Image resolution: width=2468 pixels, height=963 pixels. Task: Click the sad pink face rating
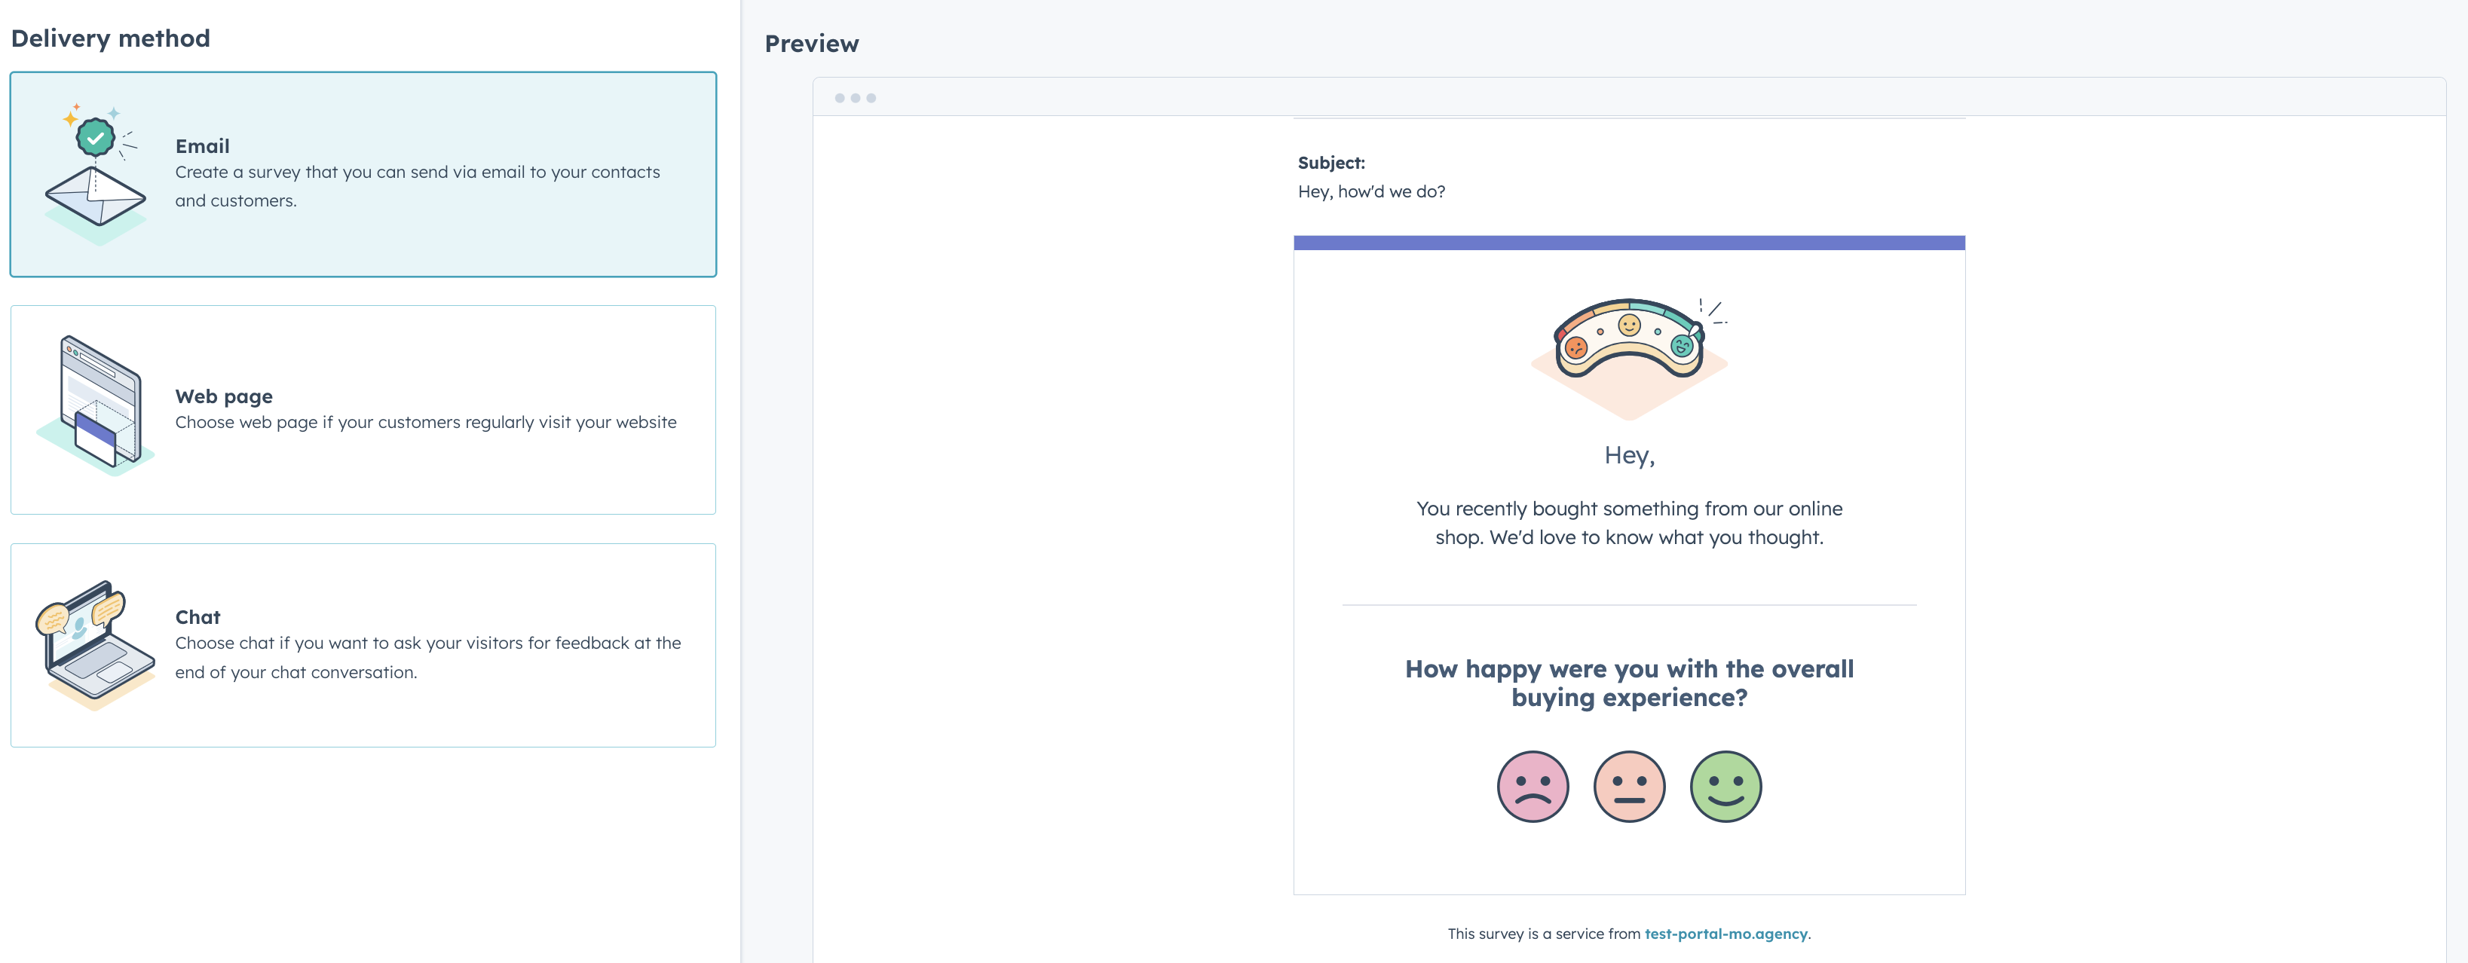pyautogui.click(x=1533, y=786)
